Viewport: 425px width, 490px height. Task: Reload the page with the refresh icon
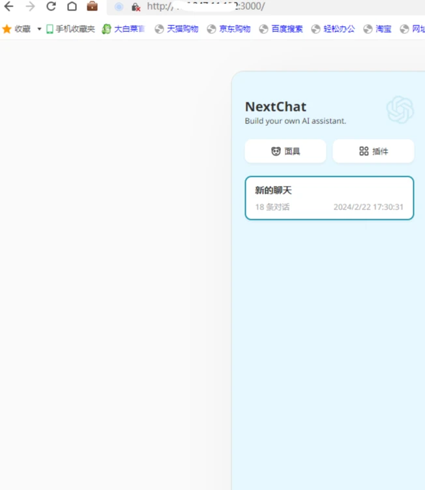[x=51, y=7]
